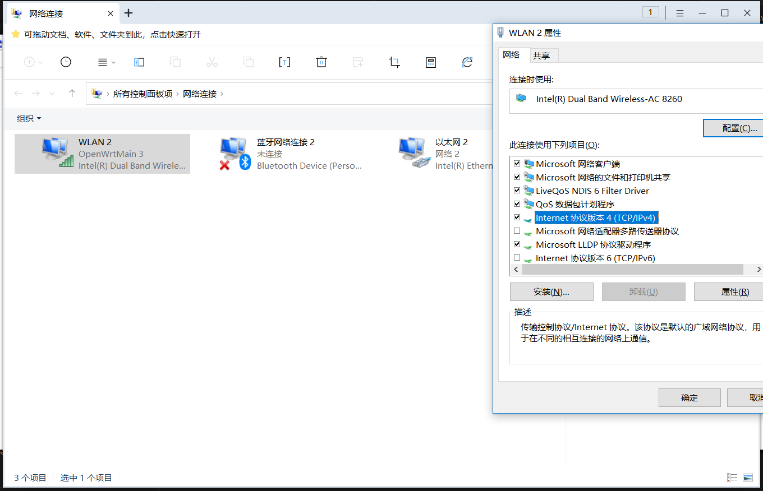Click the new window plus icon

tap(358, 62)
